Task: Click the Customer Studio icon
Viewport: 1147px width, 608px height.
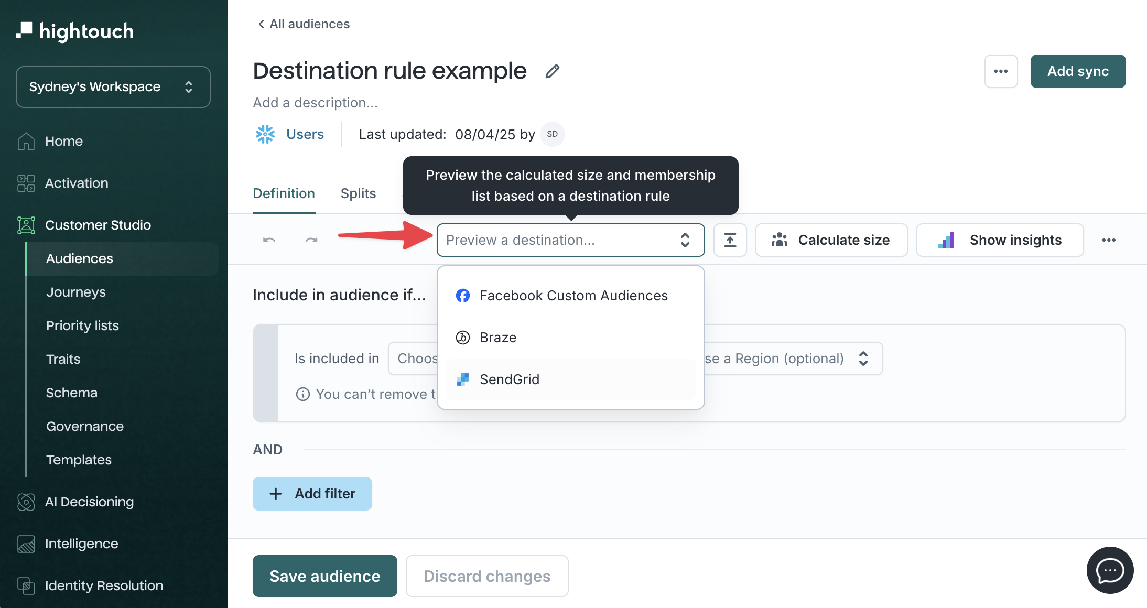Action: tap(26, 225)
